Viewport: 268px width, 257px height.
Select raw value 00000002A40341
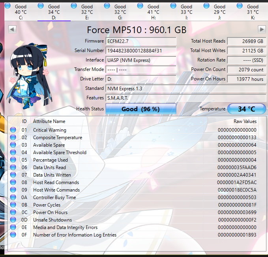[x=237, y=175]
